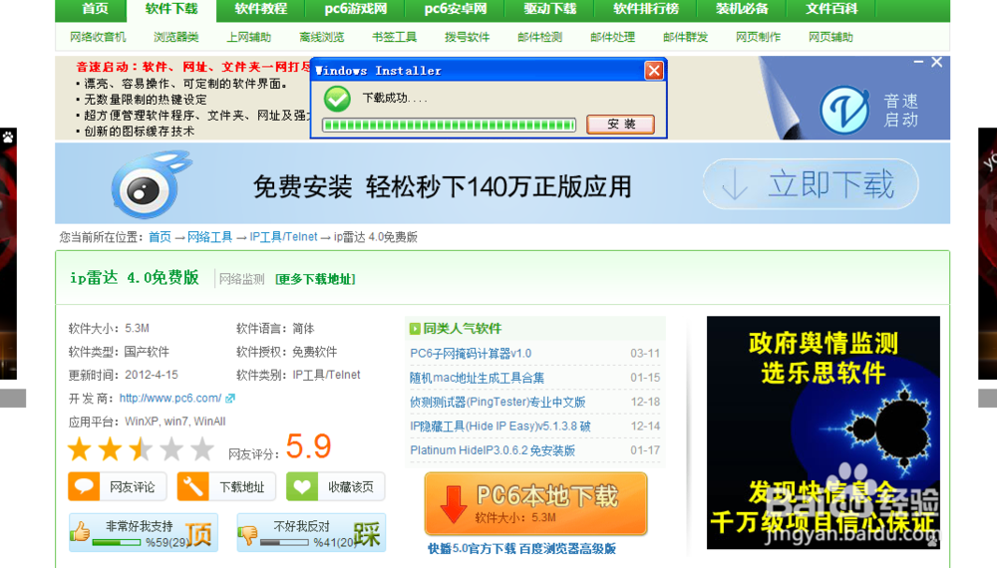This screenshot has width=997, height=568.
Task: Click 浏览器类 subcategory link
Action: (176, 37)
